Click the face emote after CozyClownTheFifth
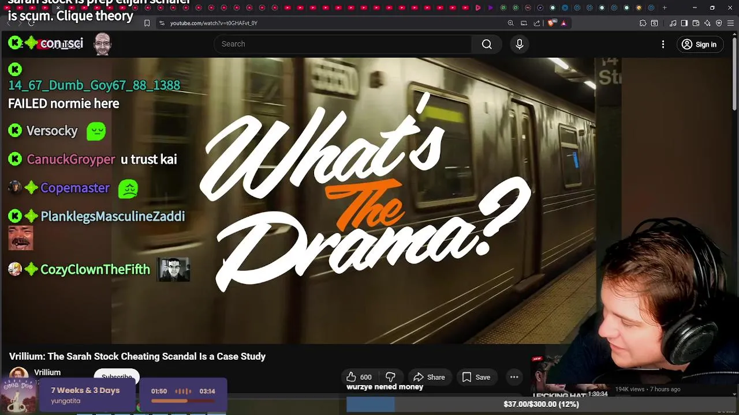The width and height of the screenshot is (739, 415). (173, 269)
